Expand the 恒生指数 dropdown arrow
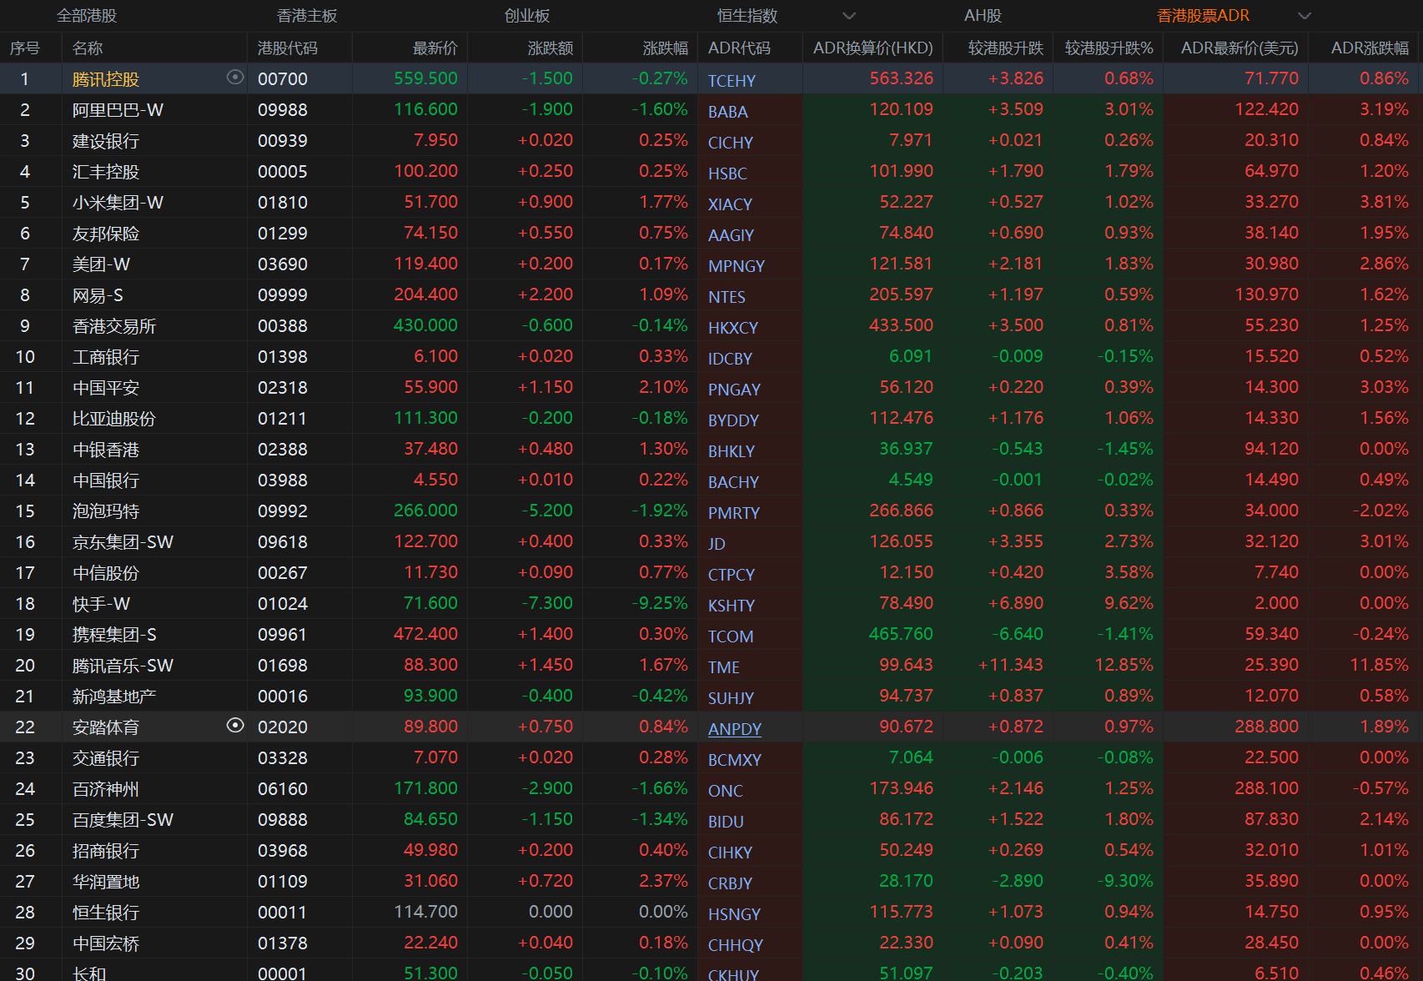1423x981 pixels. [849, 16]
